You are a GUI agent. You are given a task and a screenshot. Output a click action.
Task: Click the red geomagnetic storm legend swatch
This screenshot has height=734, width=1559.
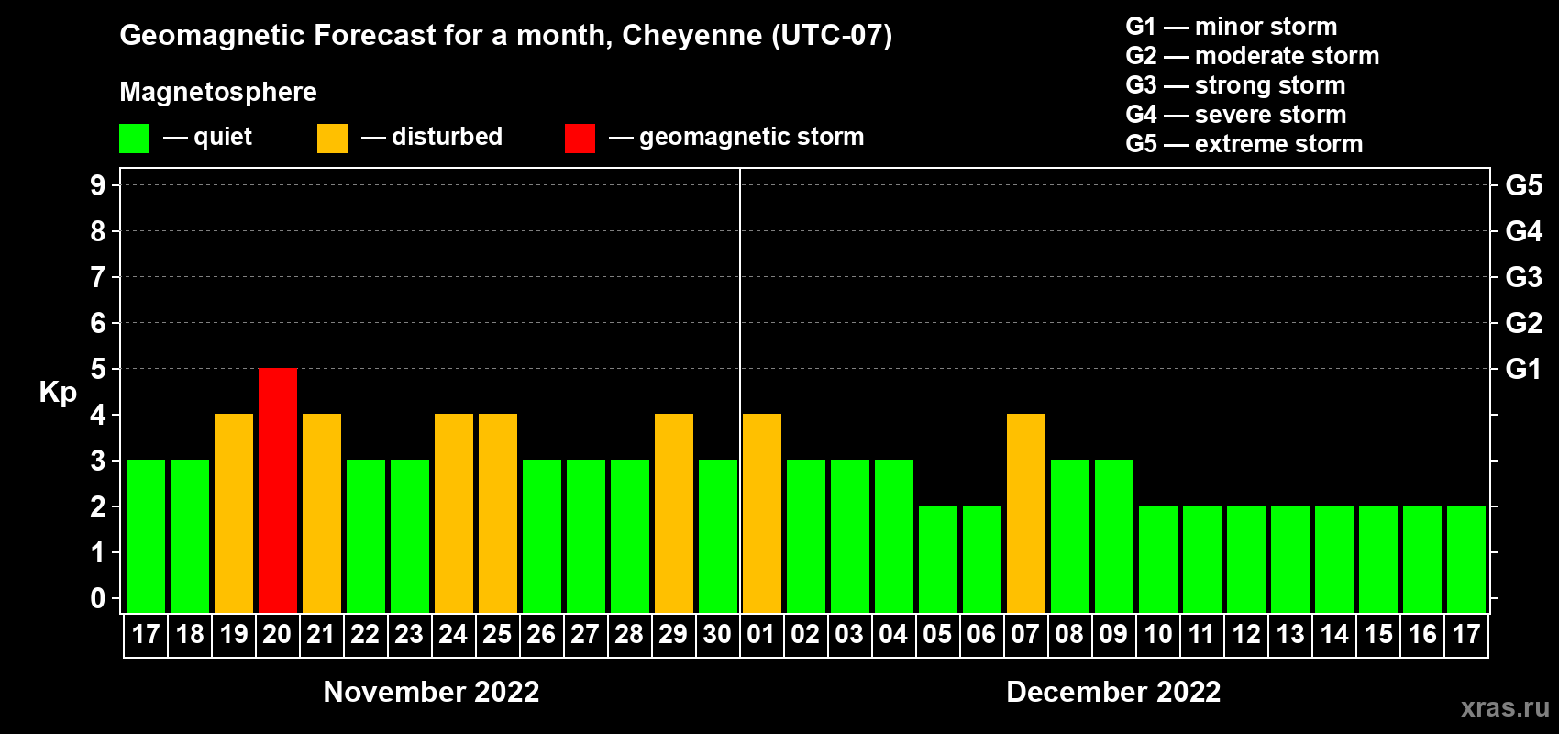click(x=580, y=139)
